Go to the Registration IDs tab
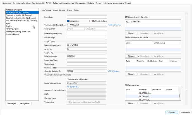This screenshot has width=192, height=115. tap(38, 3)
